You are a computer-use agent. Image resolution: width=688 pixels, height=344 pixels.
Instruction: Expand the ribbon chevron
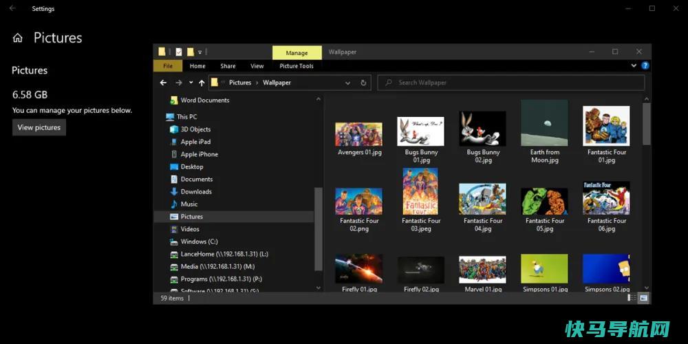point(634,66)
